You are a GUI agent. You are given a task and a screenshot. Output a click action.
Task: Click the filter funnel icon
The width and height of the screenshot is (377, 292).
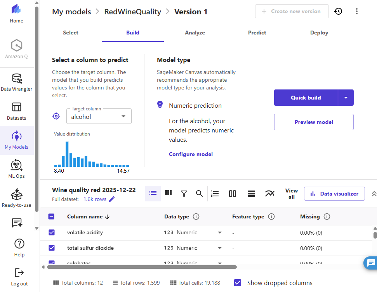point(184,194)
